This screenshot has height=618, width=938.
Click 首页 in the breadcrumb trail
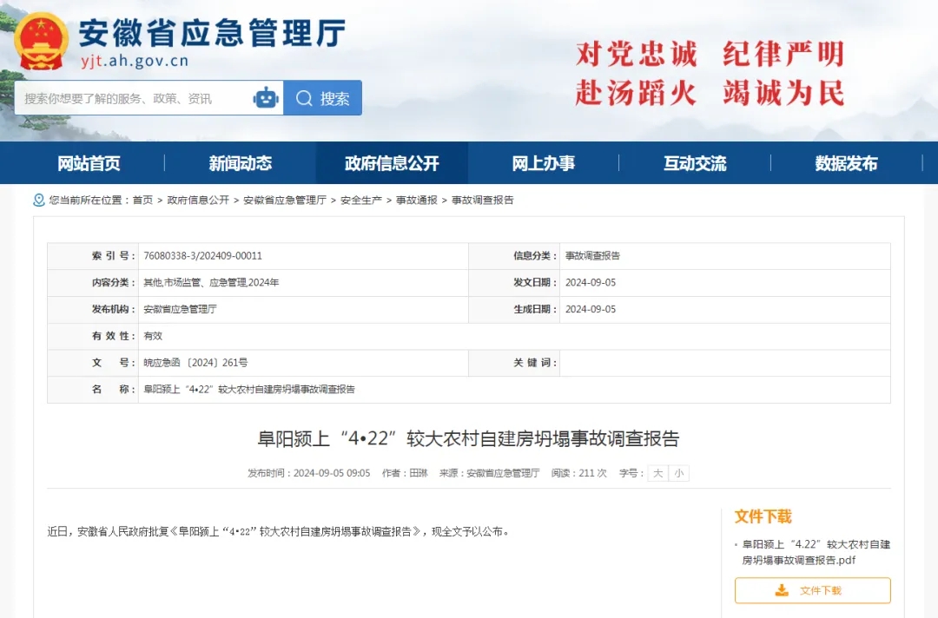point(142,200)
